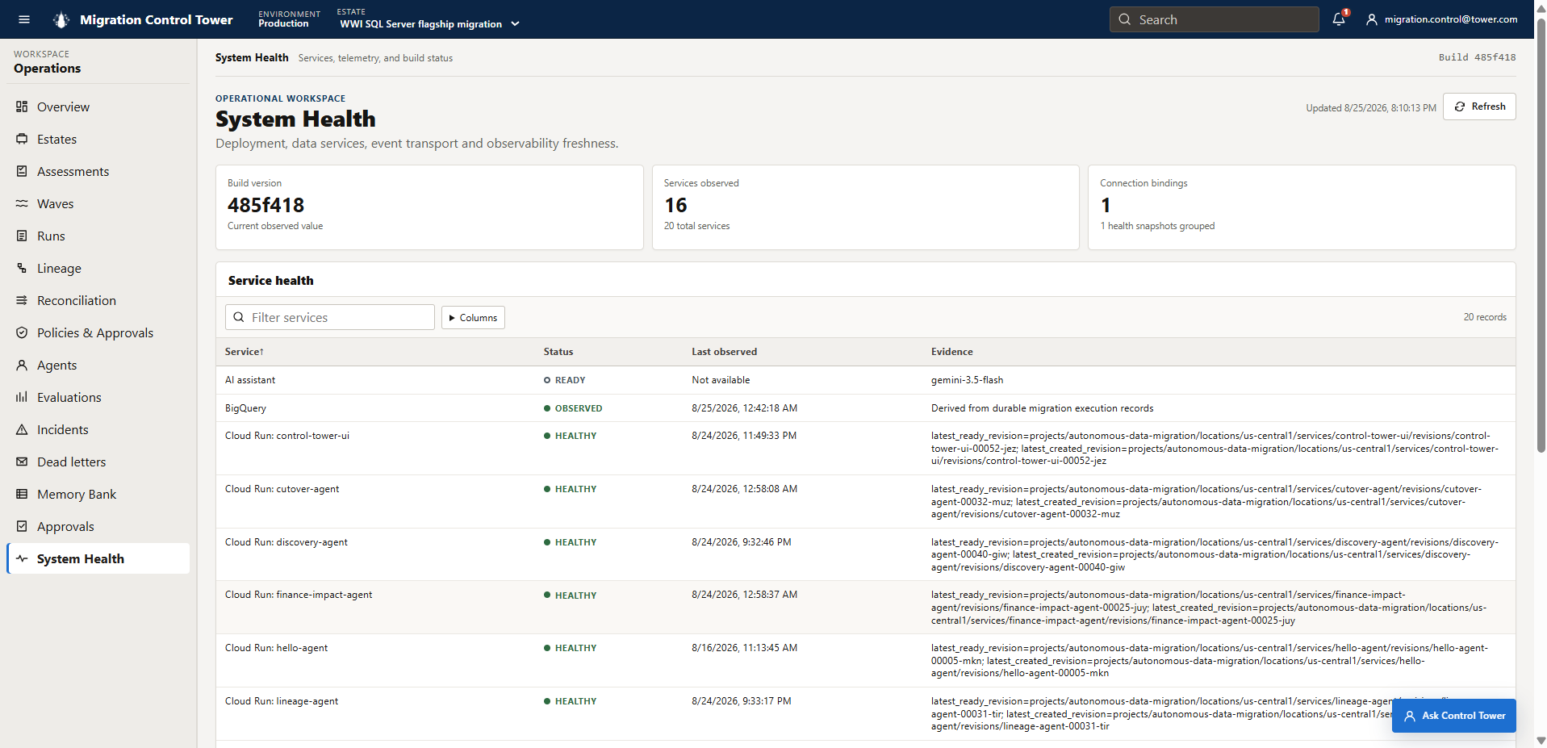
Task: Click the Assessments sidebar icon
Action: click(22, 171)
